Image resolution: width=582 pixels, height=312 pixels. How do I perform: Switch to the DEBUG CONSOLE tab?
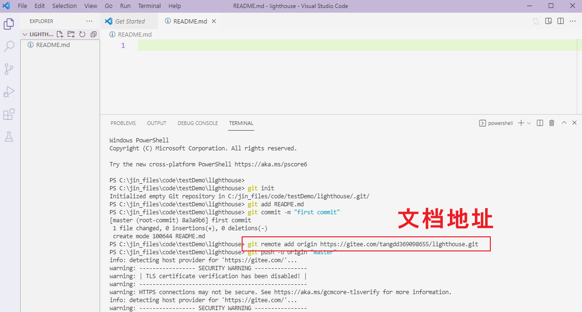click(197, 123)
